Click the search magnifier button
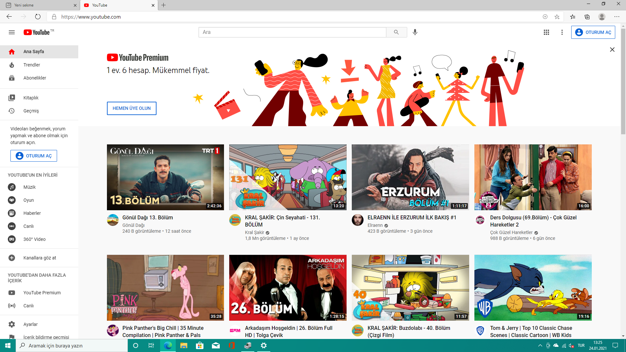 [x=396, y=32]
